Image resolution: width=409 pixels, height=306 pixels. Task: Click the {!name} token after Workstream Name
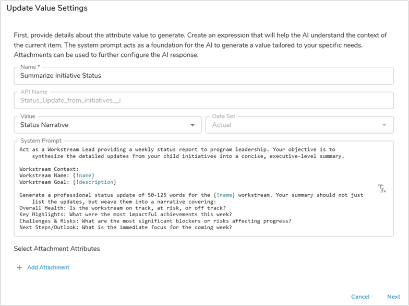click(x=86, y=175)
